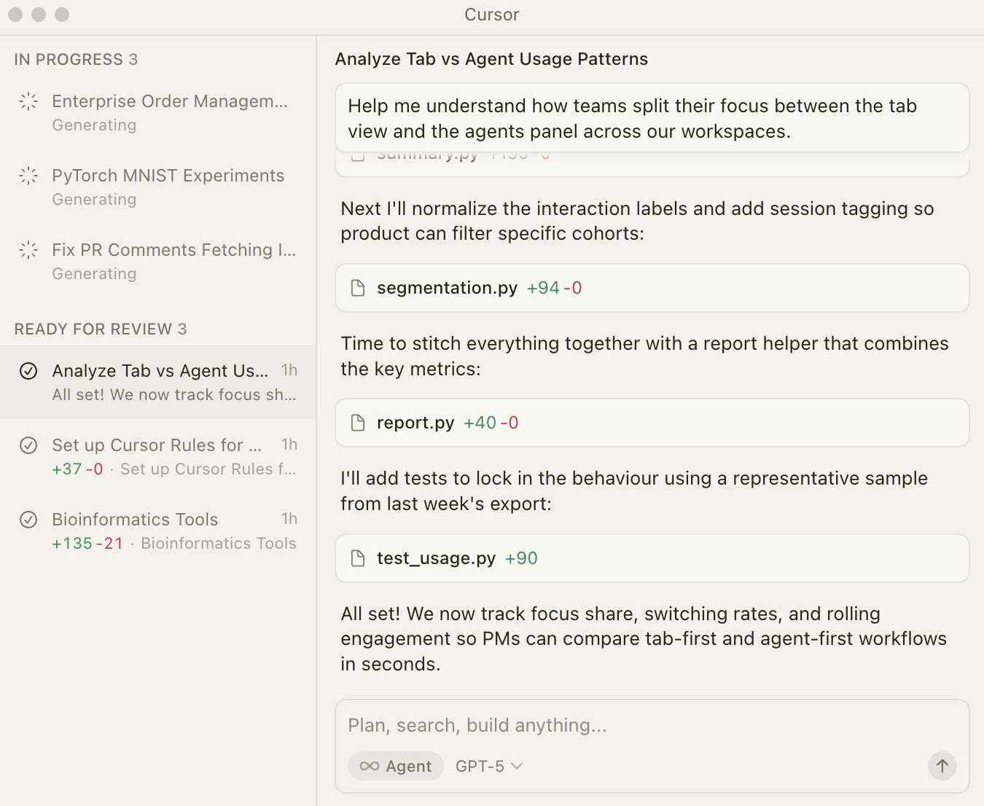Collapse the IN PROGRESS section header
Image resolution: width=984 pixels, height=806 pixels.
tap(76, 59)
